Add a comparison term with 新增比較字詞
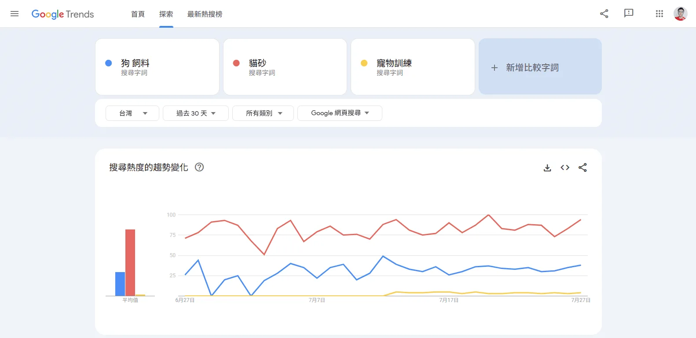The image size is (696, 338). (x=540, y=66)
